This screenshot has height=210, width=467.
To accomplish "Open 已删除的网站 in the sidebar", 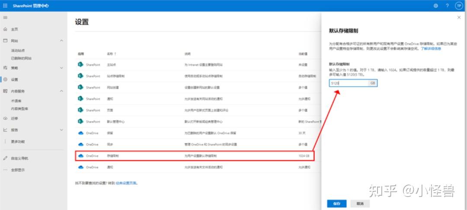I will tap(21, 58).
